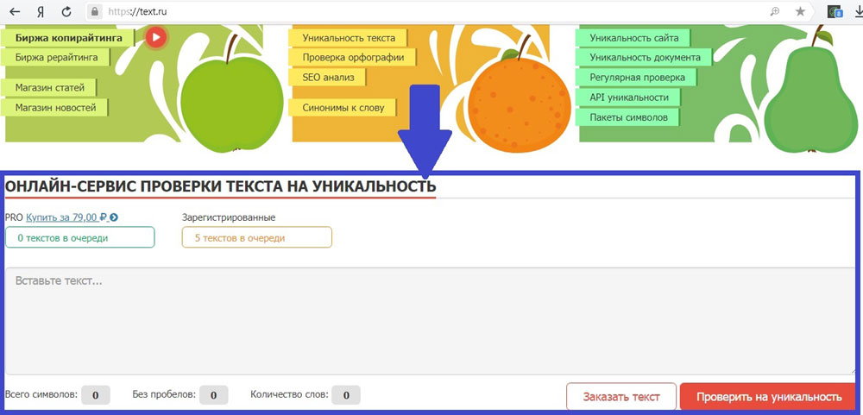This screenshot has width=863, height=415.
Task: Open API уникальности
Action: click(x=628, y=97)
